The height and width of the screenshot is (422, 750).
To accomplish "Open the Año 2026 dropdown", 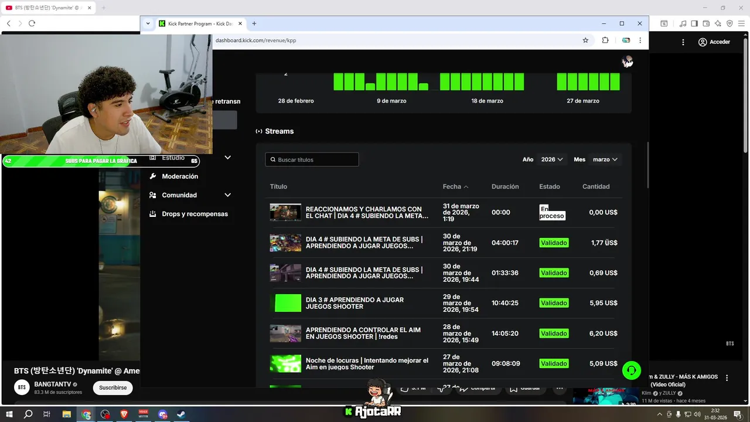I will tap(552, 159).
